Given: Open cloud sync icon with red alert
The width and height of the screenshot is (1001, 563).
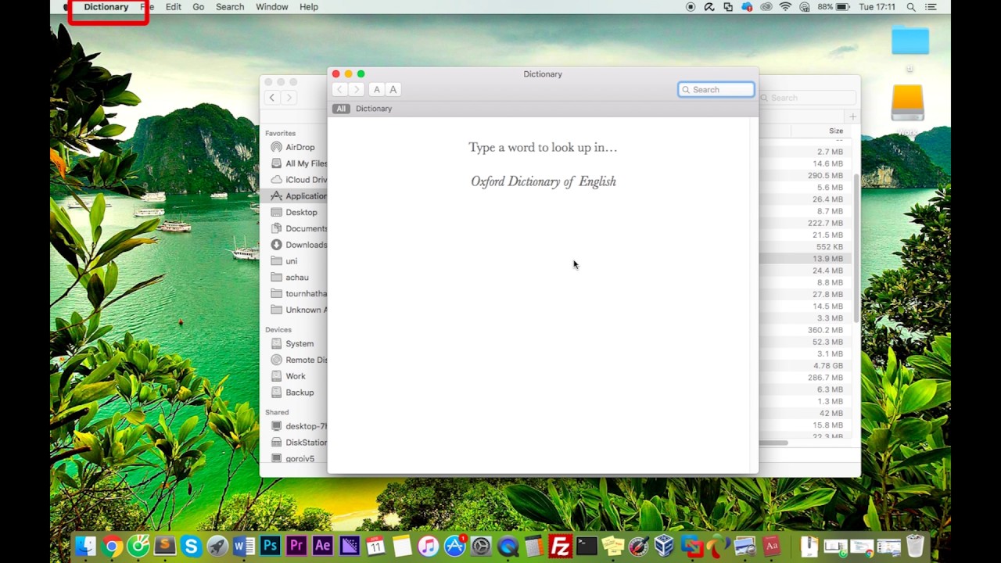Looking at the screenshot, I should (747, 7).
